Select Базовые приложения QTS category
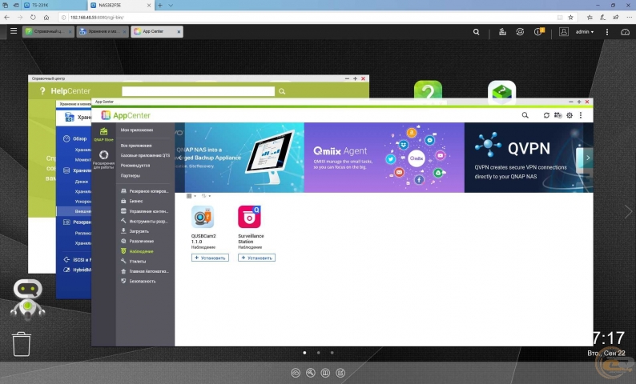The width and height of the screenshot is (636, 384). [x=145, y=155]
